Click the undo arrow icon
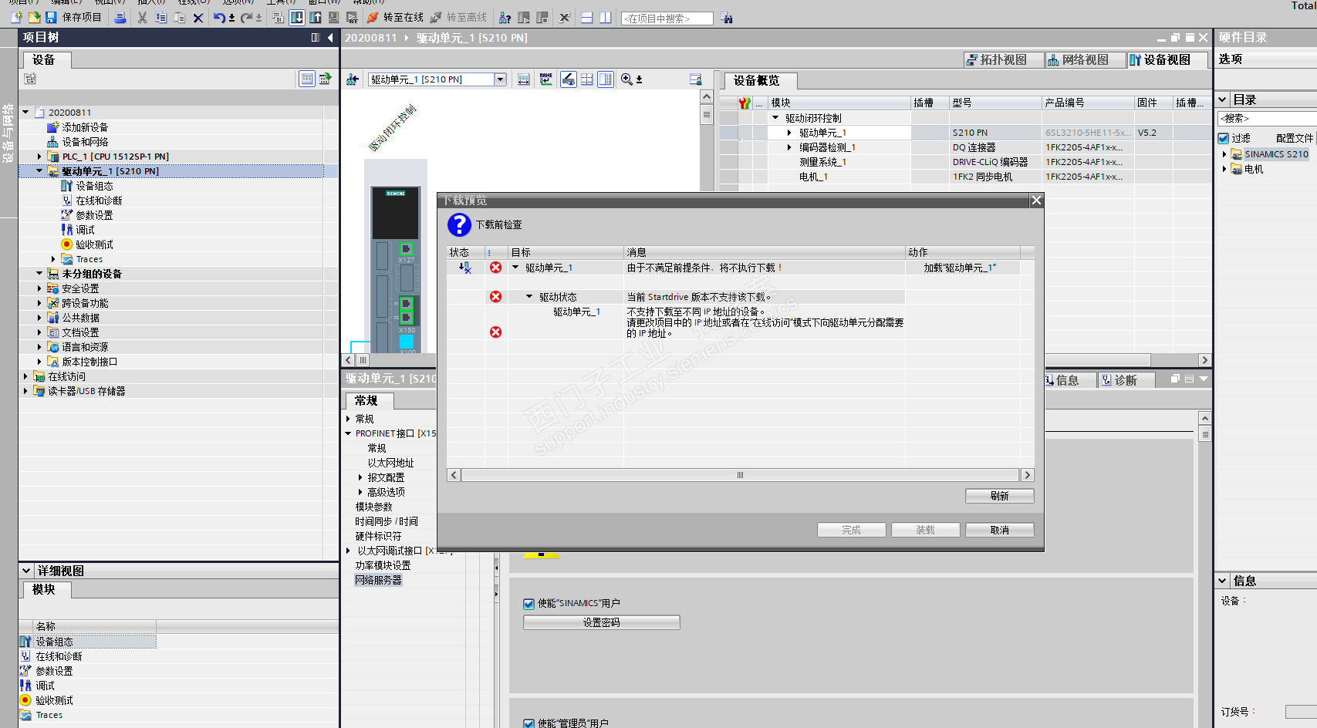Screen dimensions: 1317x728 click(x=220, y=17)
